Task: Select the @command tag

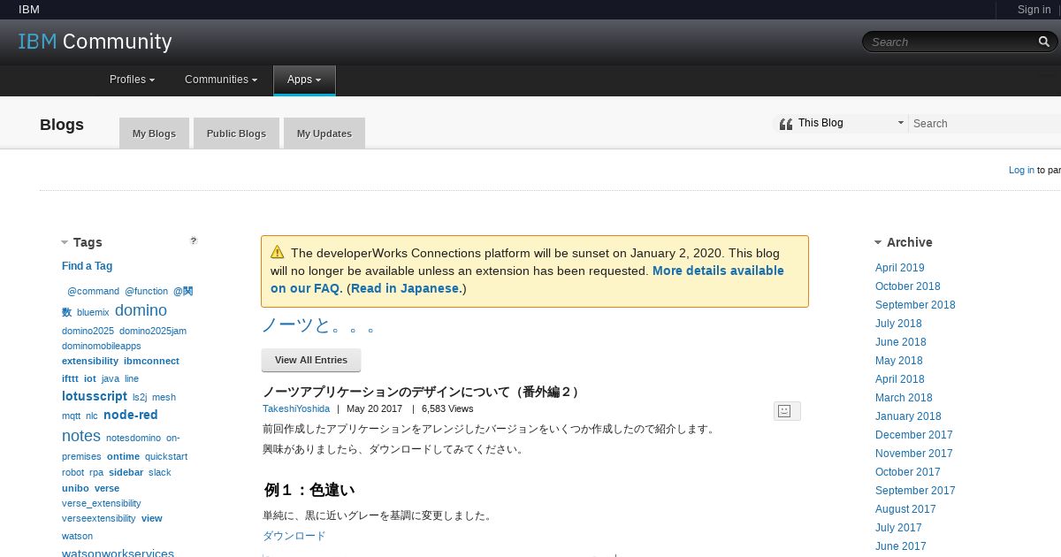Action: tap(93, 291)
